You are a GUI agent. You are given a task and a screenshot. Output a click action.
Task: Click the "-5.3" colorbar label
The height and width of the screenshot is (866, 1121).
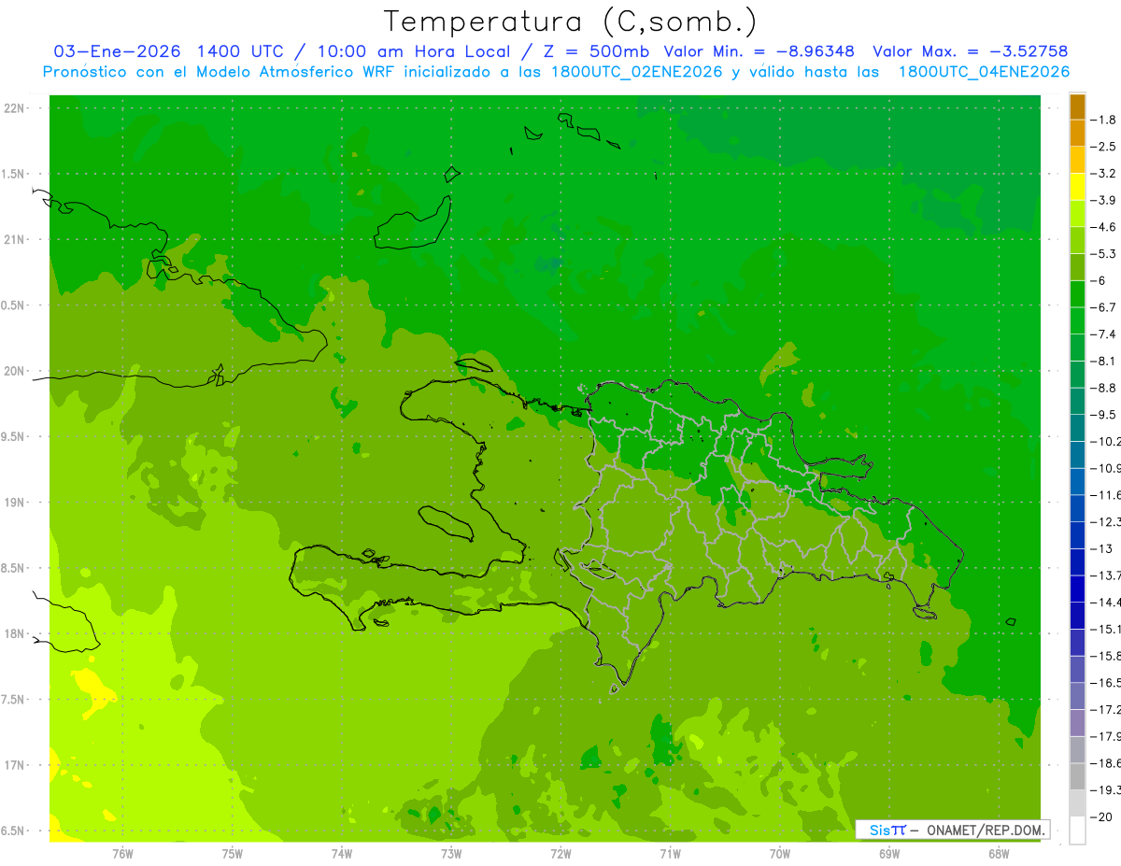1103,253
